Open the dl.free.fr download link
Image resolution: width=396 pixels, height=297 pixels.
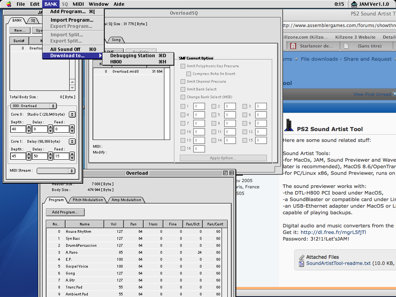point(333,232)
